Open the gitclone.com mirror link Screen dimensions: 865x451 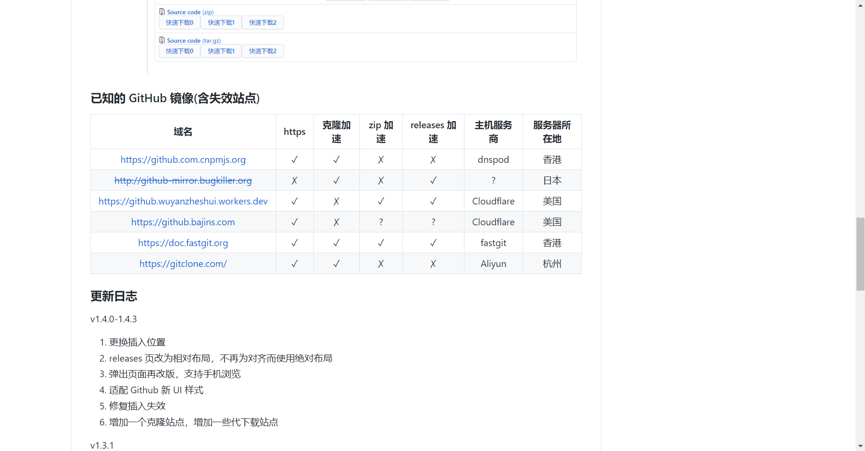[x=183, y=264]
